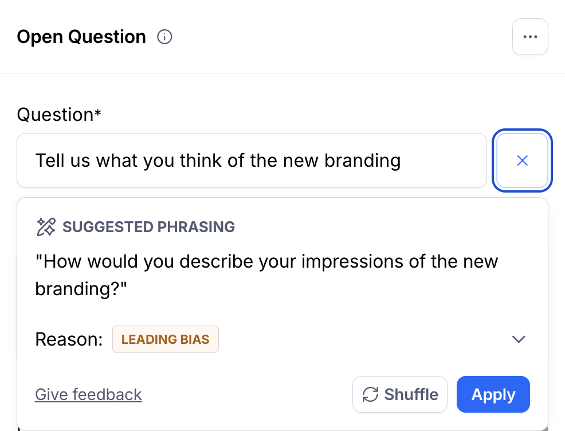Click the required asterisk next to Question
This screenshot has height=431, width=565.
click(x=97, y=113)
